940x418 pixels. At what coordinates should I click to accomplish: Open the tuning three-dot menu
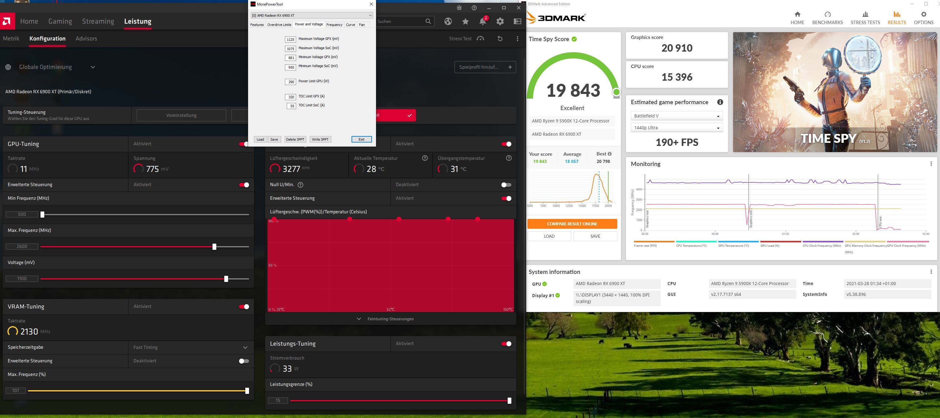518,38
